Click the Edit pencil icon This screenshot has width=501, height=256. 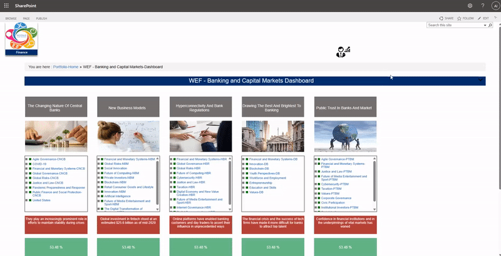pyautogui.click(x=479, y=19)
